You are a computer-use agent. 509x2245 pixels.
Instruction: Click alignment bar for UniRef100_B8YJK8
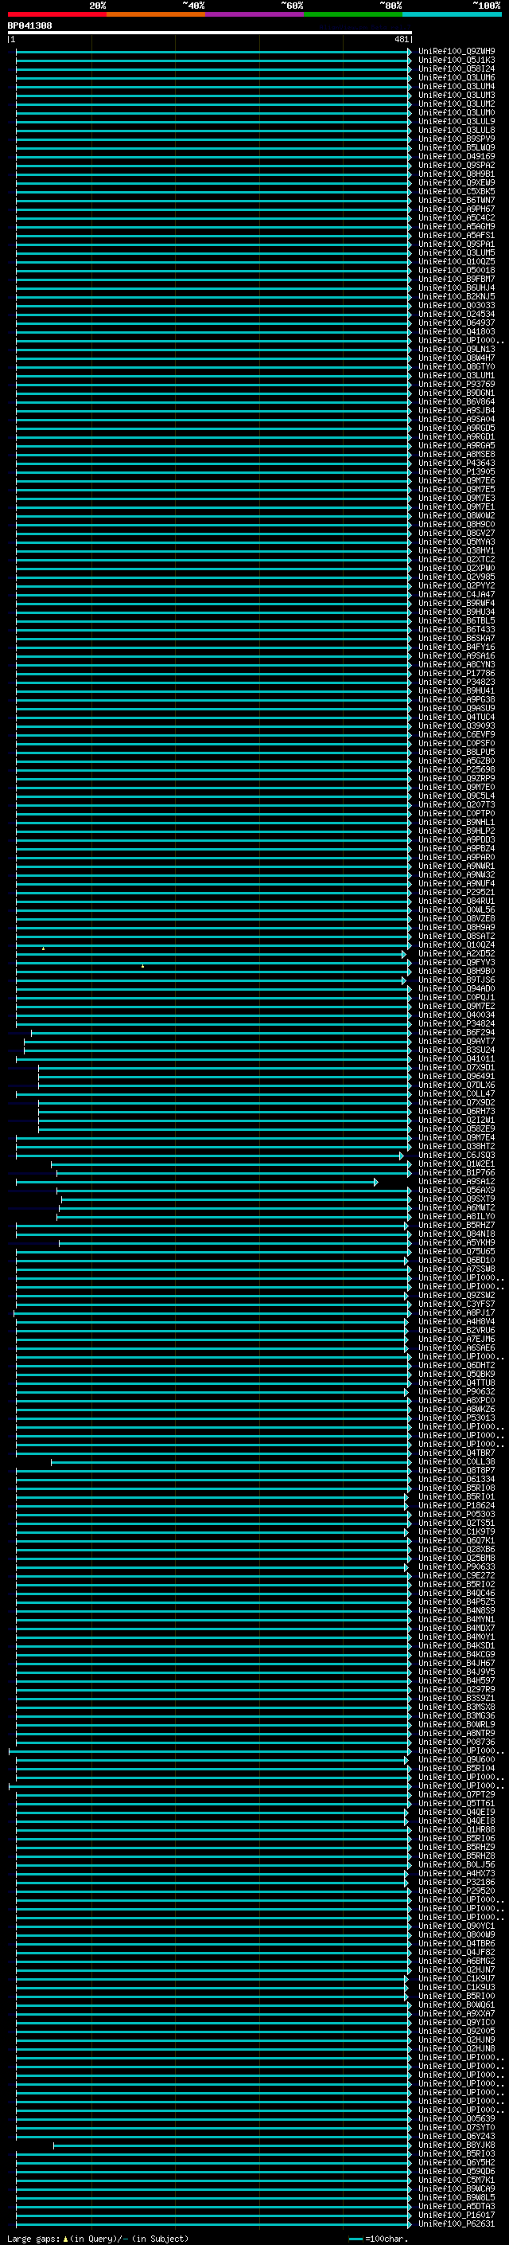pyautogui.click(x=232, y=2145)
